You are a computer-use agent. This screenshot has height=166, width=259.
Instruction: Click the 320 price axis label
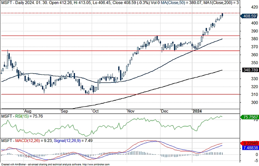pos(254,87)
